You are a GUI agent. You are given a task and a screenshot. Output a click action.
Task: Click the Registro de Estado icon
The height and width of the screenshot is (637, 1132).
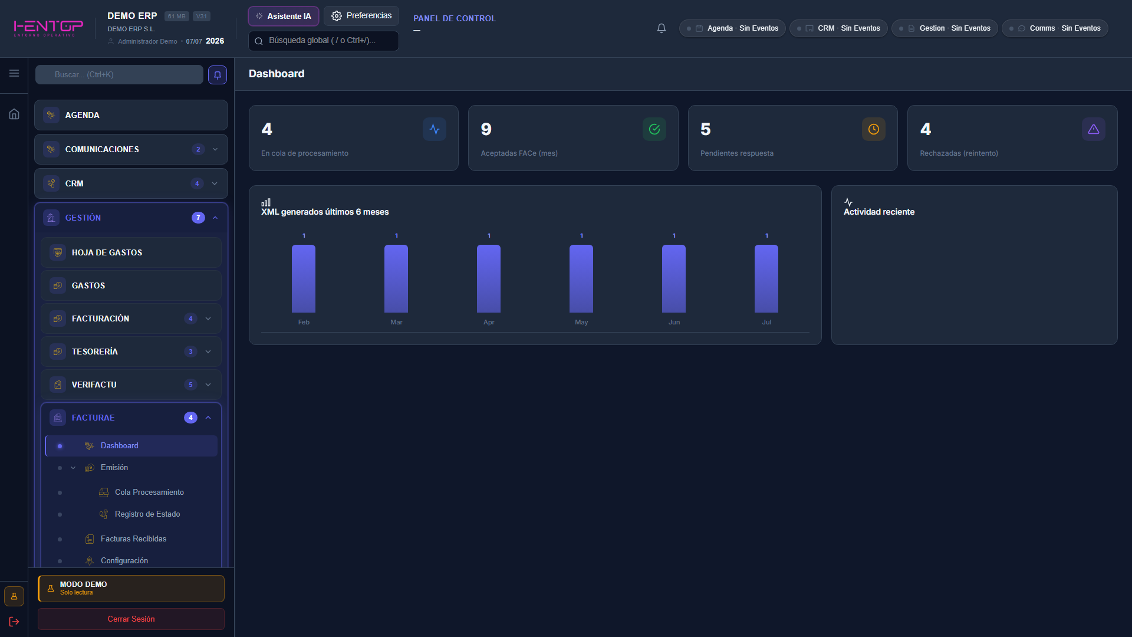(104, 514)
